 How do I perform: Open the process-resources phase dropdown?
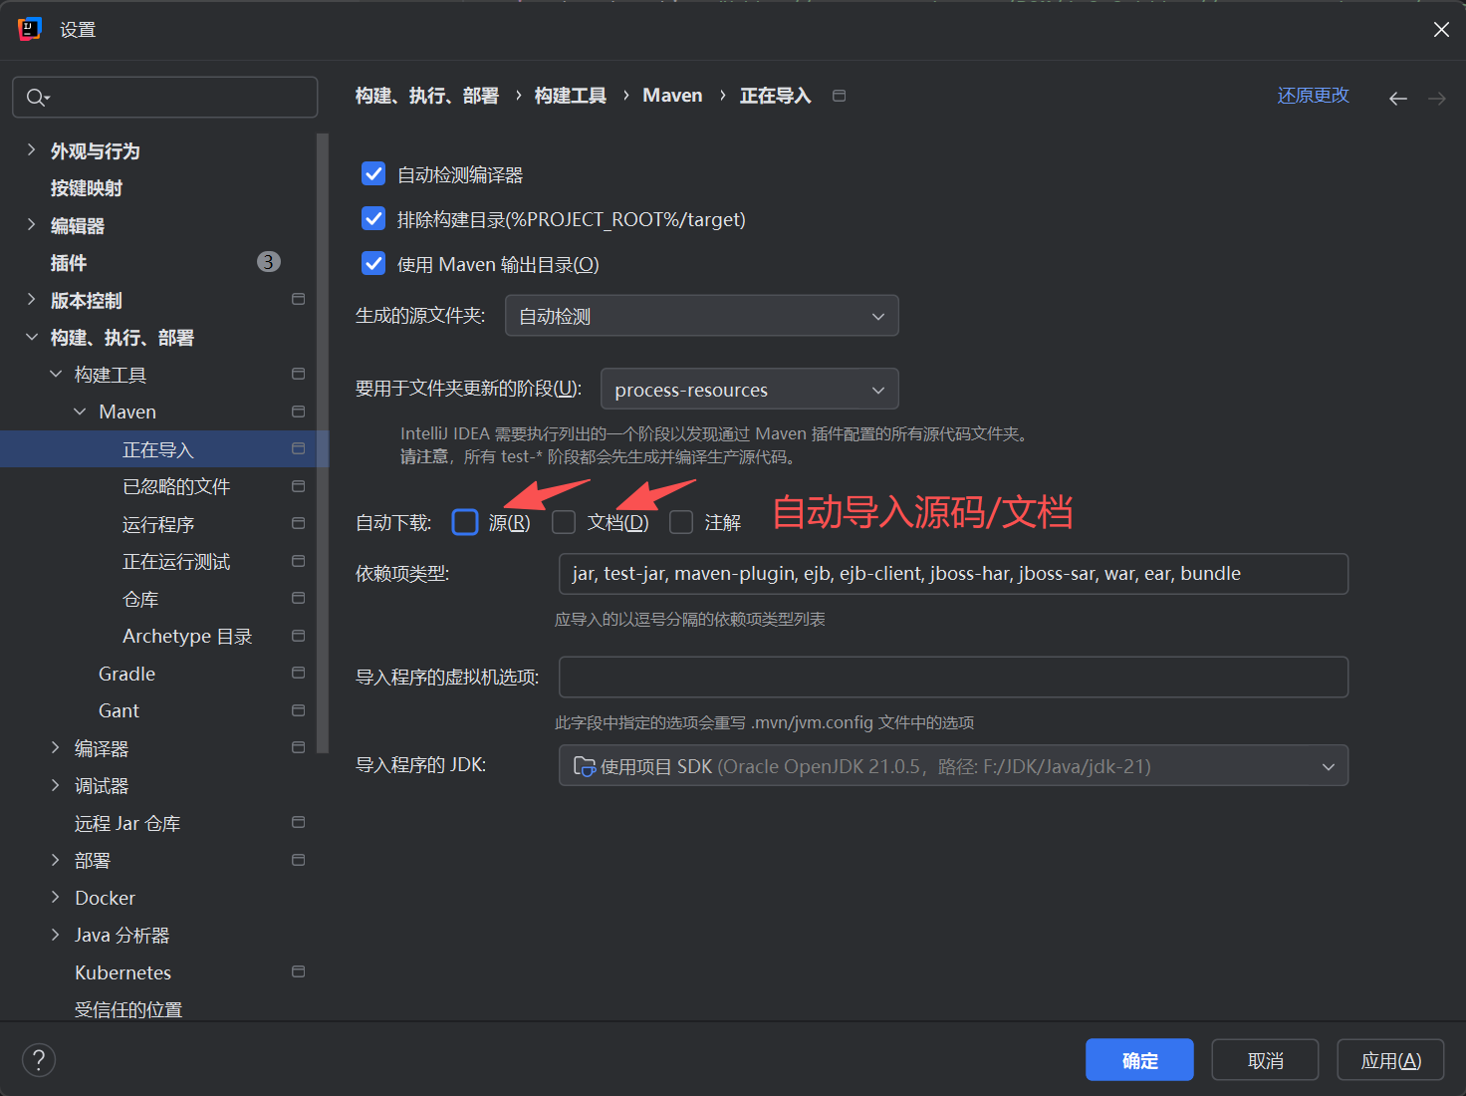750,390
